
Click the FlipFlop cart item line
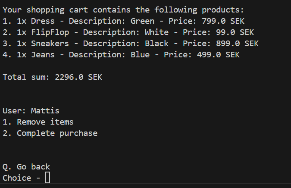128,32
